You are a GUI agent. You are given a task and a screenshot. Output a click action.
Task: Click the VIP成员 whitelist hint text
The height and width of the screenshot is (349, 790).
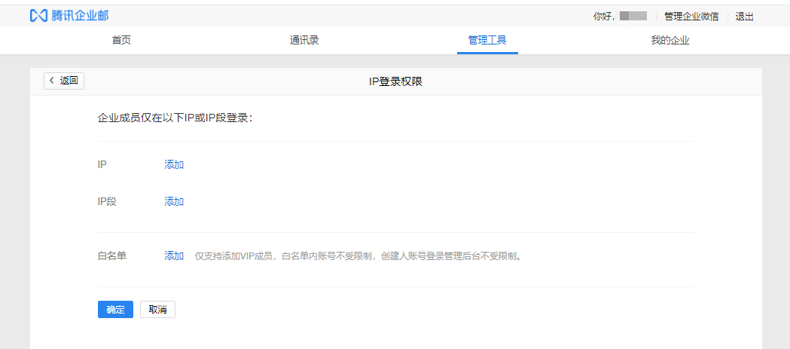click(358, 256)
